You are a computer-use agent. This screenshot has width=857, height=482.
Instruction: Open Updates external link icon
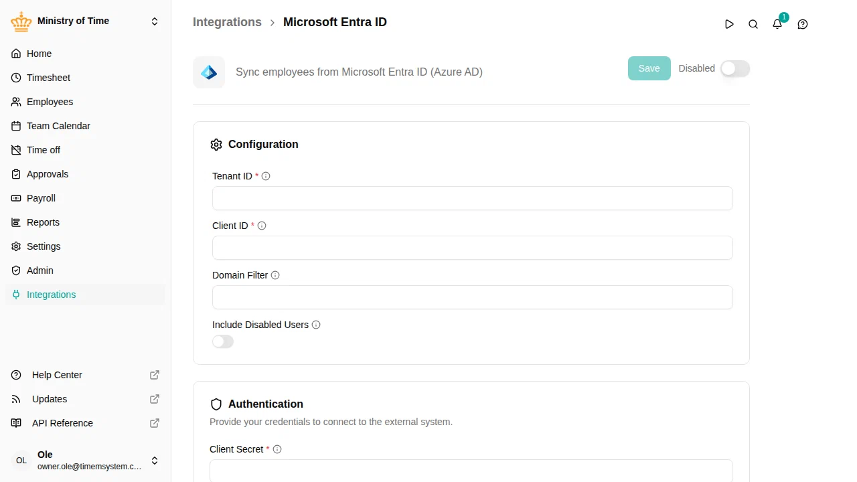pos(155,399)
